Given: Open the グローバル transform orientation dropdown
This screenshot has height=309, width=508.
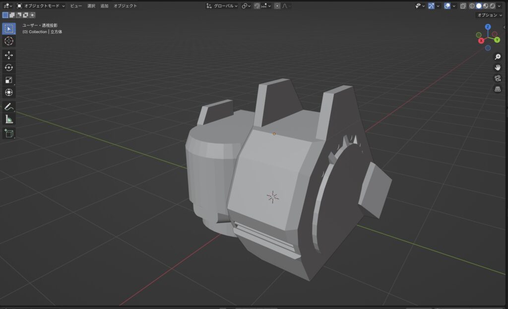Looking at the screenshot, I should click(x=222, y=6).
